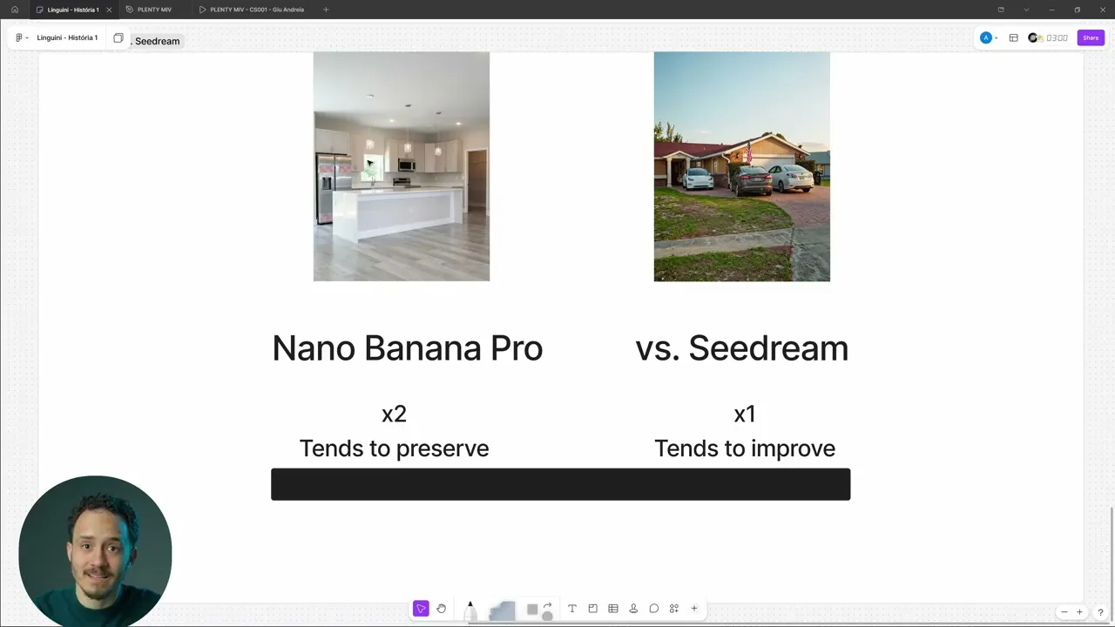Zoom out with the minus button

tap(1064, 612)
